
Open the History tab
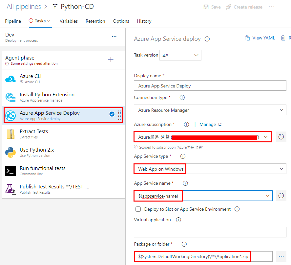tap(144, 21)
